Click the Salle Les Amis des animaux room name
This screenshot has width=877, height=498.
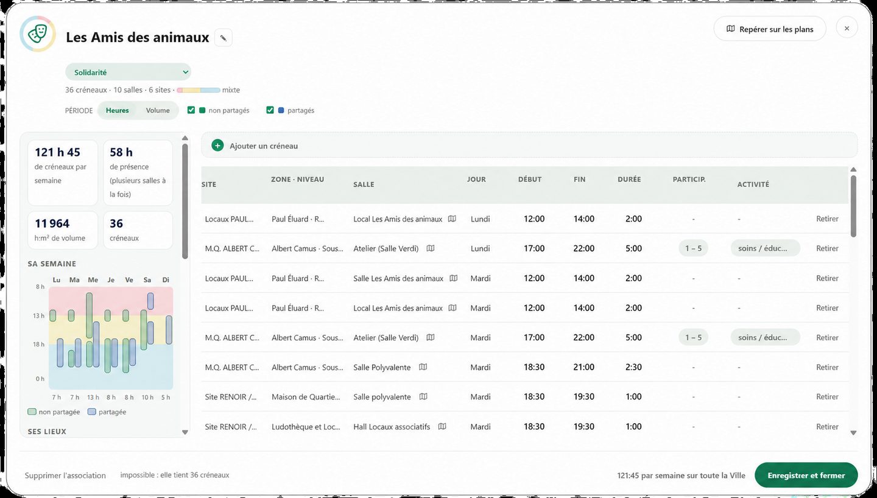point(398,278)
